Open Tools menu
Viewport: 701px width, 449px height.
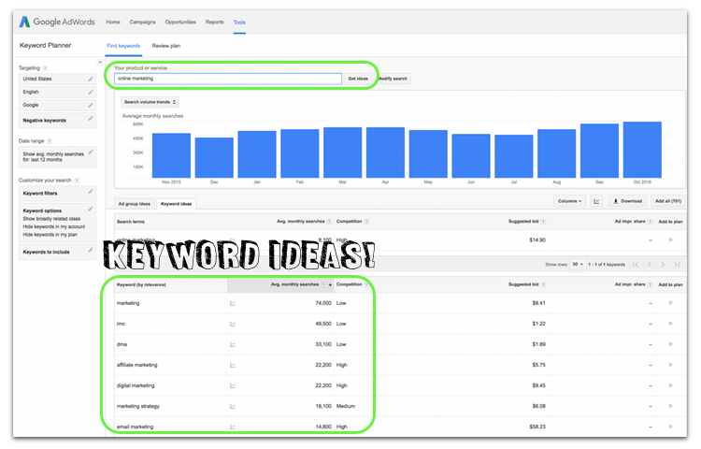pyautogui.click(x=239, y=22)
